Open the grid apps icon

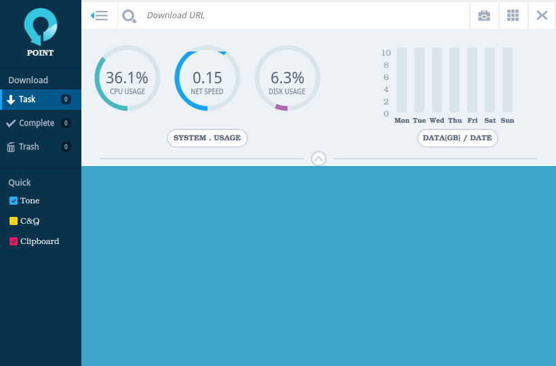click(513, 16)
